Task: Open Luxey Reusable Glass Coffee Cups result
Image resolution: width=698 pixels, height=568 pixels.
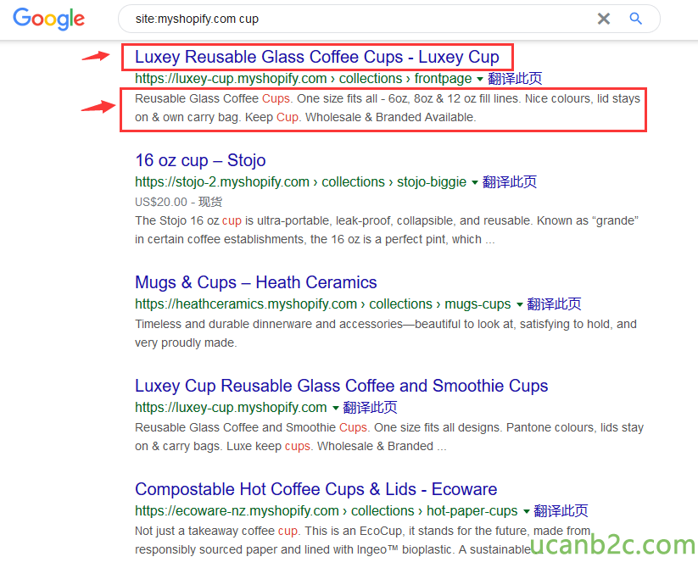Action: (x=317, y=57)
